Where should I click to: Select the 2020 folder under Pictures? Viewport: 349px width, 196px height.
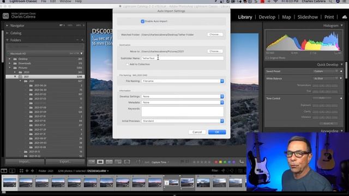click(x=27, y=72)
